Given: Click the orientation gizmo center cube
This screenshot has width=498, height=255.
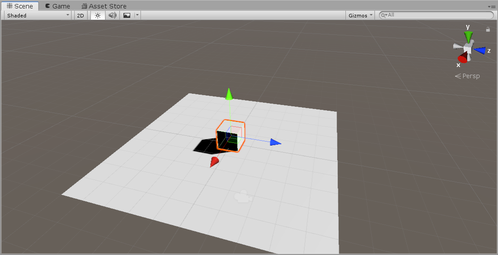Looking at the screenshot, I should [468, 49].
